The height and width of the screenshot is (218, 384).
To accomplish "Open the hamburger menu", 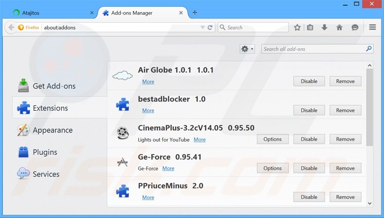I will pos(372,27).
